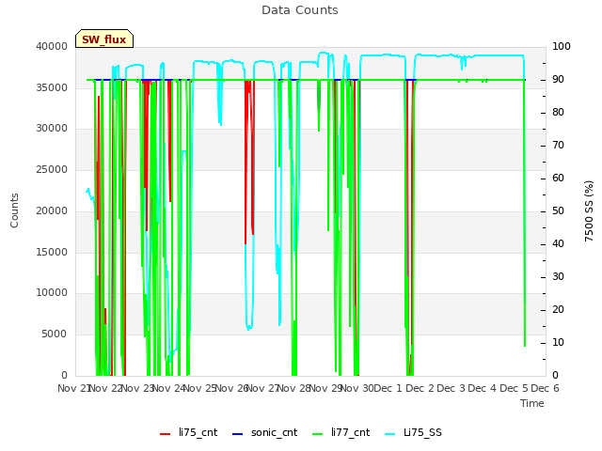Image resolution: width=602 pixels, height=451 pixels.
Task: Click the Dec 6 date tick label
Action: [546, 388]
